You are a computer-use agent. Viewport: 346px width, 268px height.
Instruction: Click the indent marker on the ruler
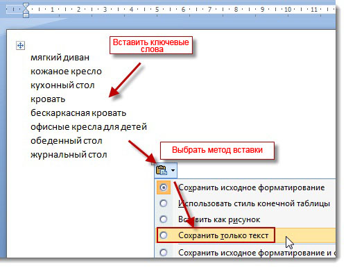[26, 10]
